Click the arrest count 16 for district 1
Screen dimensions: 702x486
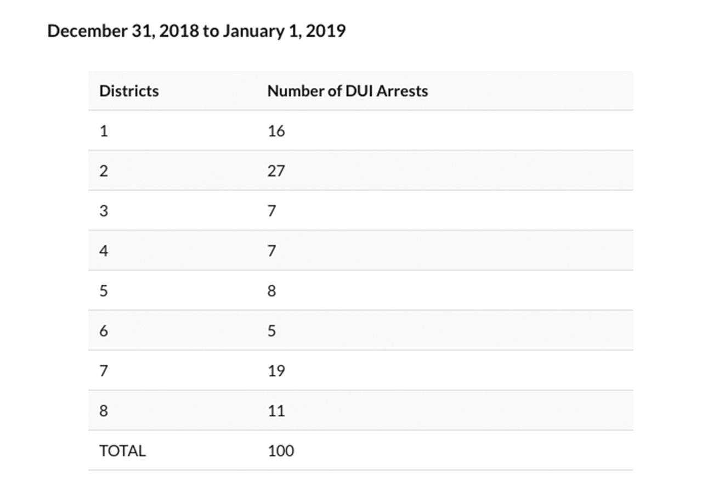276,131
